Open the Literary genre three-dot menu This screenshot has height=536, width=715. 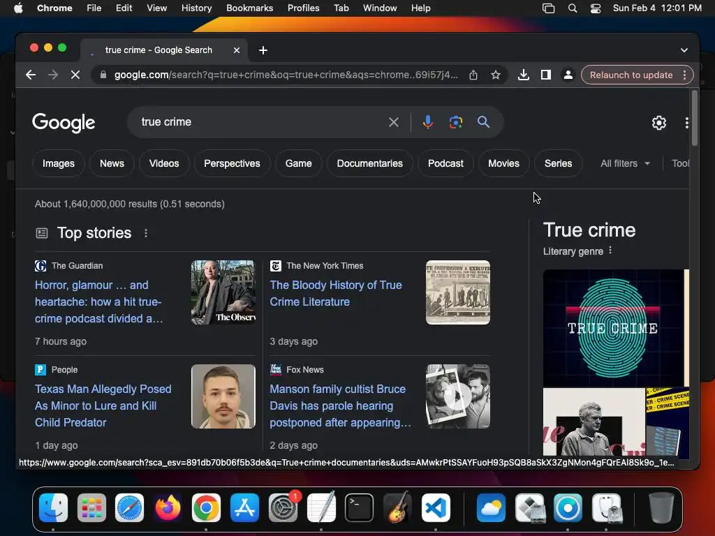tap(610, 251)
